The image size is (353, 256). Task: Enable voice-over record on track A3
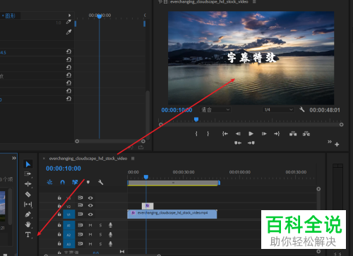coord(110,244)
